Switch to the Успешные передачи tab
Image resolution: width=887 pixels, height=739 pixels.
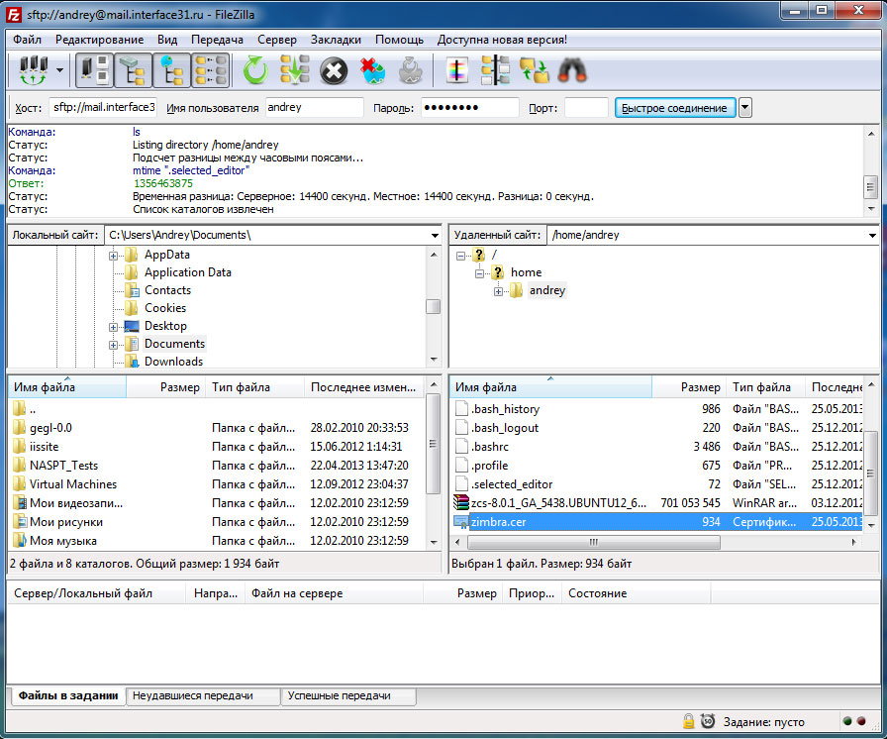tap(339, 696)
